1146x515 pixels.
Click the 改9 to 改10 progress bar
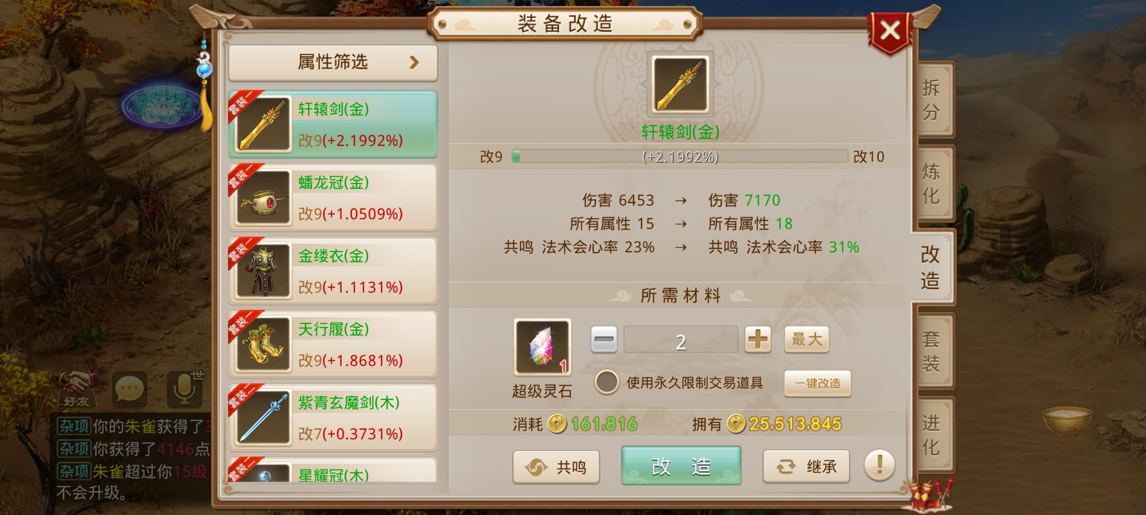680,157
